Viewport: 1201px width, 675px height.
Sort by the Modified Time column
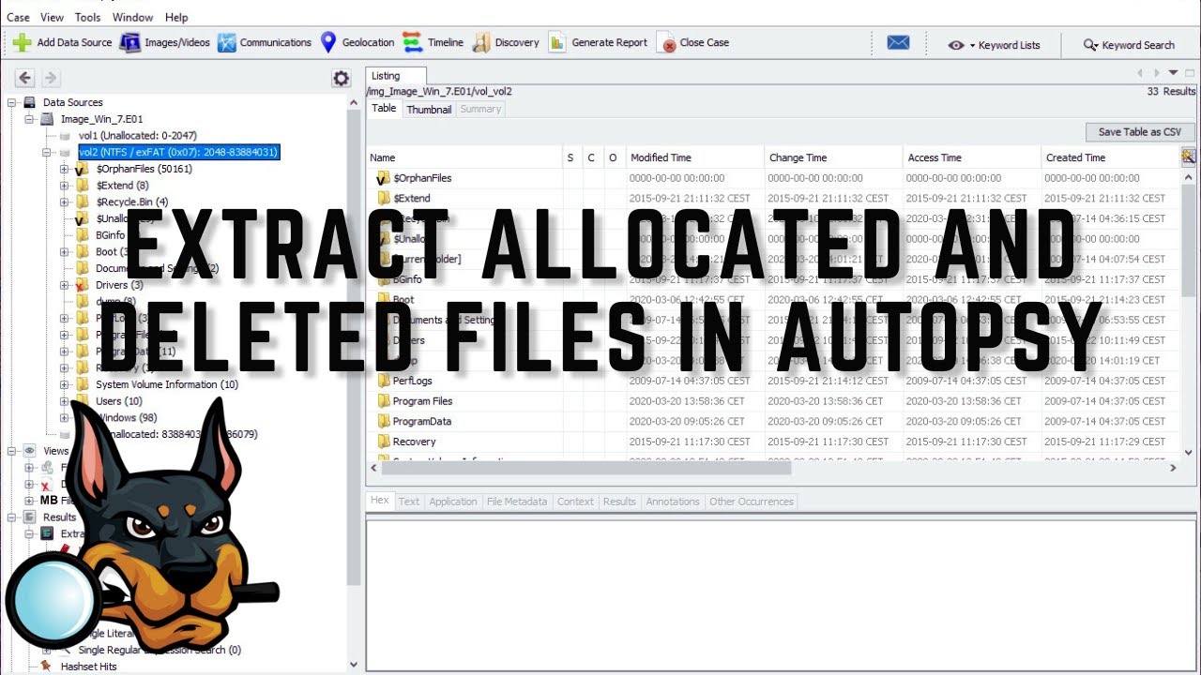point(694,157)
